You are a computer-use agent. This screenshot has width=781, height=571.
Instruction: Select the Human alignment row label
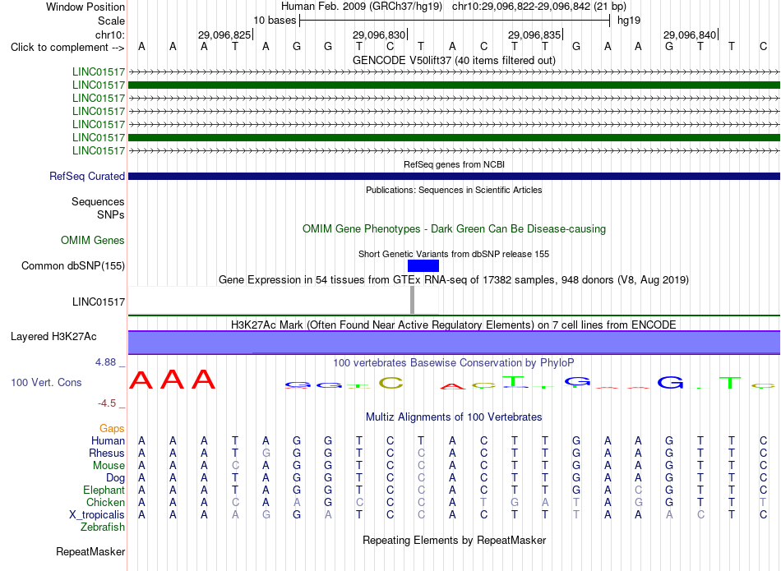point(108,440)
